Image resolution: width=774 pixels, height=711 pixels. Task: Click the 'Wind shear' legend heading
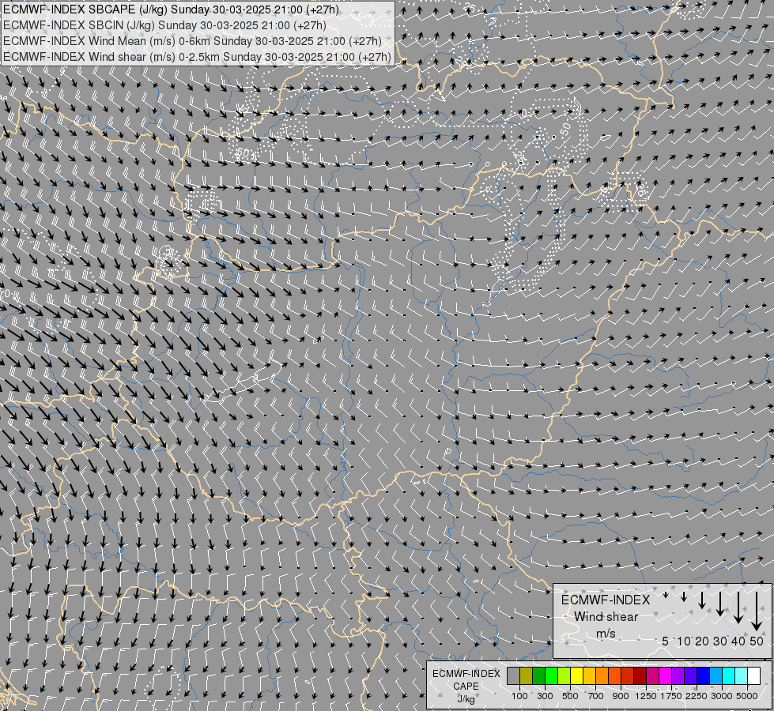[606, 617]
